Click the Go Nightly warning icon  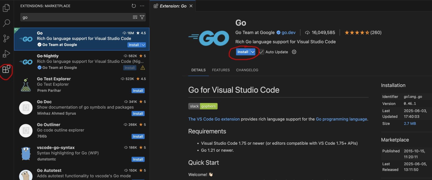point(143,68)
